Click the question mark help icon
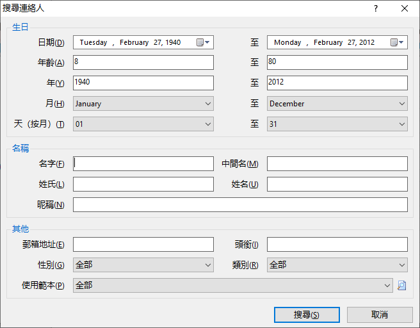The image size is (420, 328). [376, 8]
